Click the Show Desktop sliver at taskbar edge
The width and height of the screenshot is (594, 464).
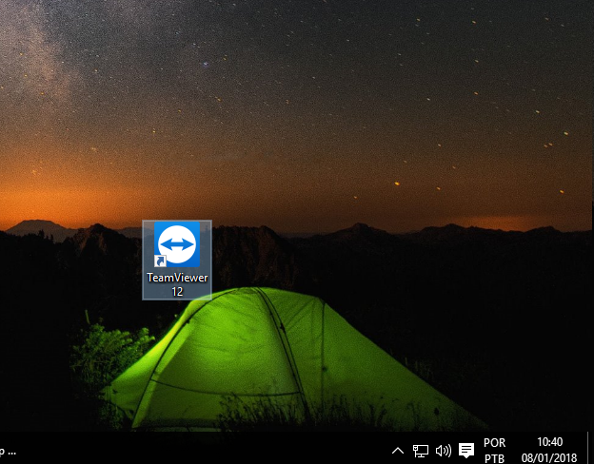[x=591, y=450]
